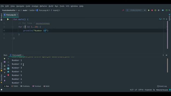
Task: Click Down the Stack Trace arrow
Action: pos(8,62)
